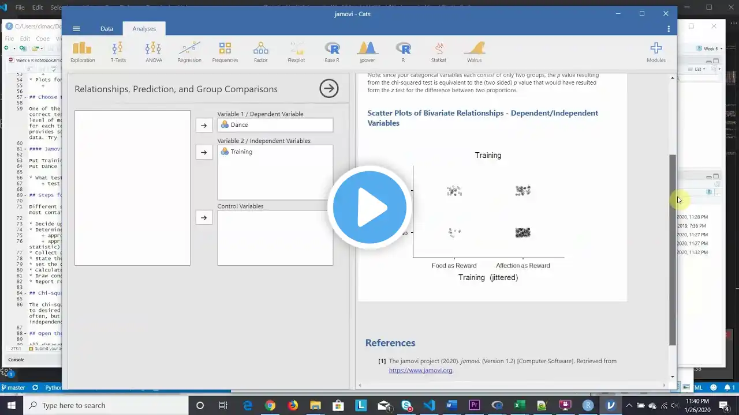739x415 pixels.
Task: Open the Statkat module menu
Action: tap(438, 52)
